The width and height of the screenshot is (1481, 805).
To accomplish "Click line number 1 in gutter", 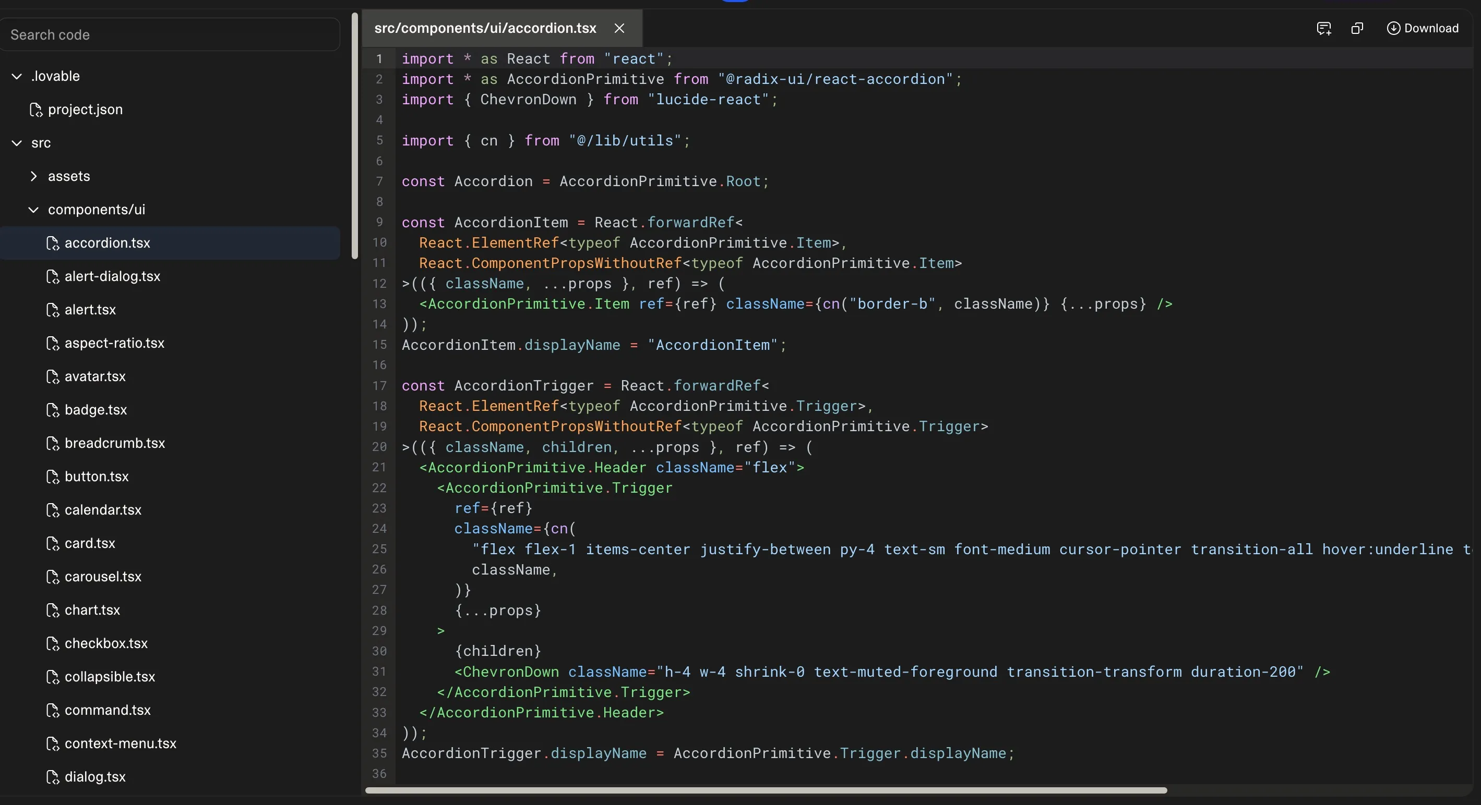I will pos(379,58).
